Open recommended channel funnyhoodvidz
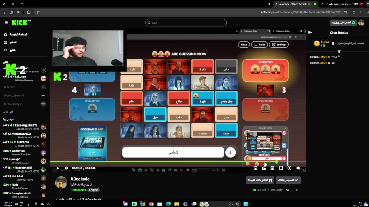 pyautogui.click(x=25, y=195)
